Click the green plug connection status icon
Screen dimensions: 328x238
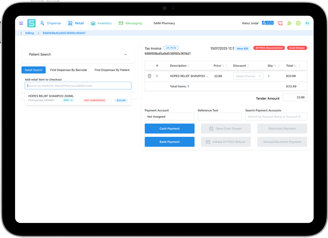click(289, 23)
